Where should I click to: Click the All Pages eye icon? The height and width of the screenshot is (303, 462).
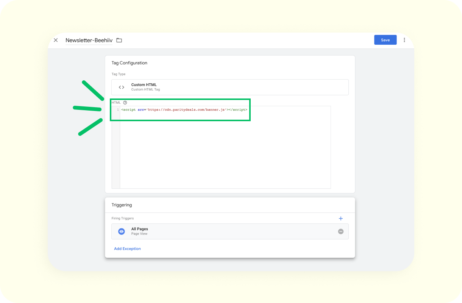(x=122, y=231)
